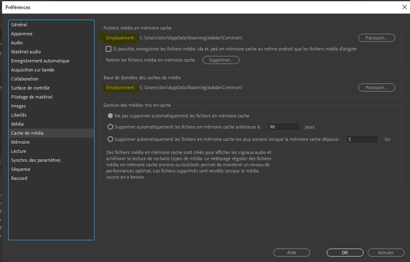410x262 pixels.
Task: Open the Mémoire preferences section
Action: [x=20, y=142]
